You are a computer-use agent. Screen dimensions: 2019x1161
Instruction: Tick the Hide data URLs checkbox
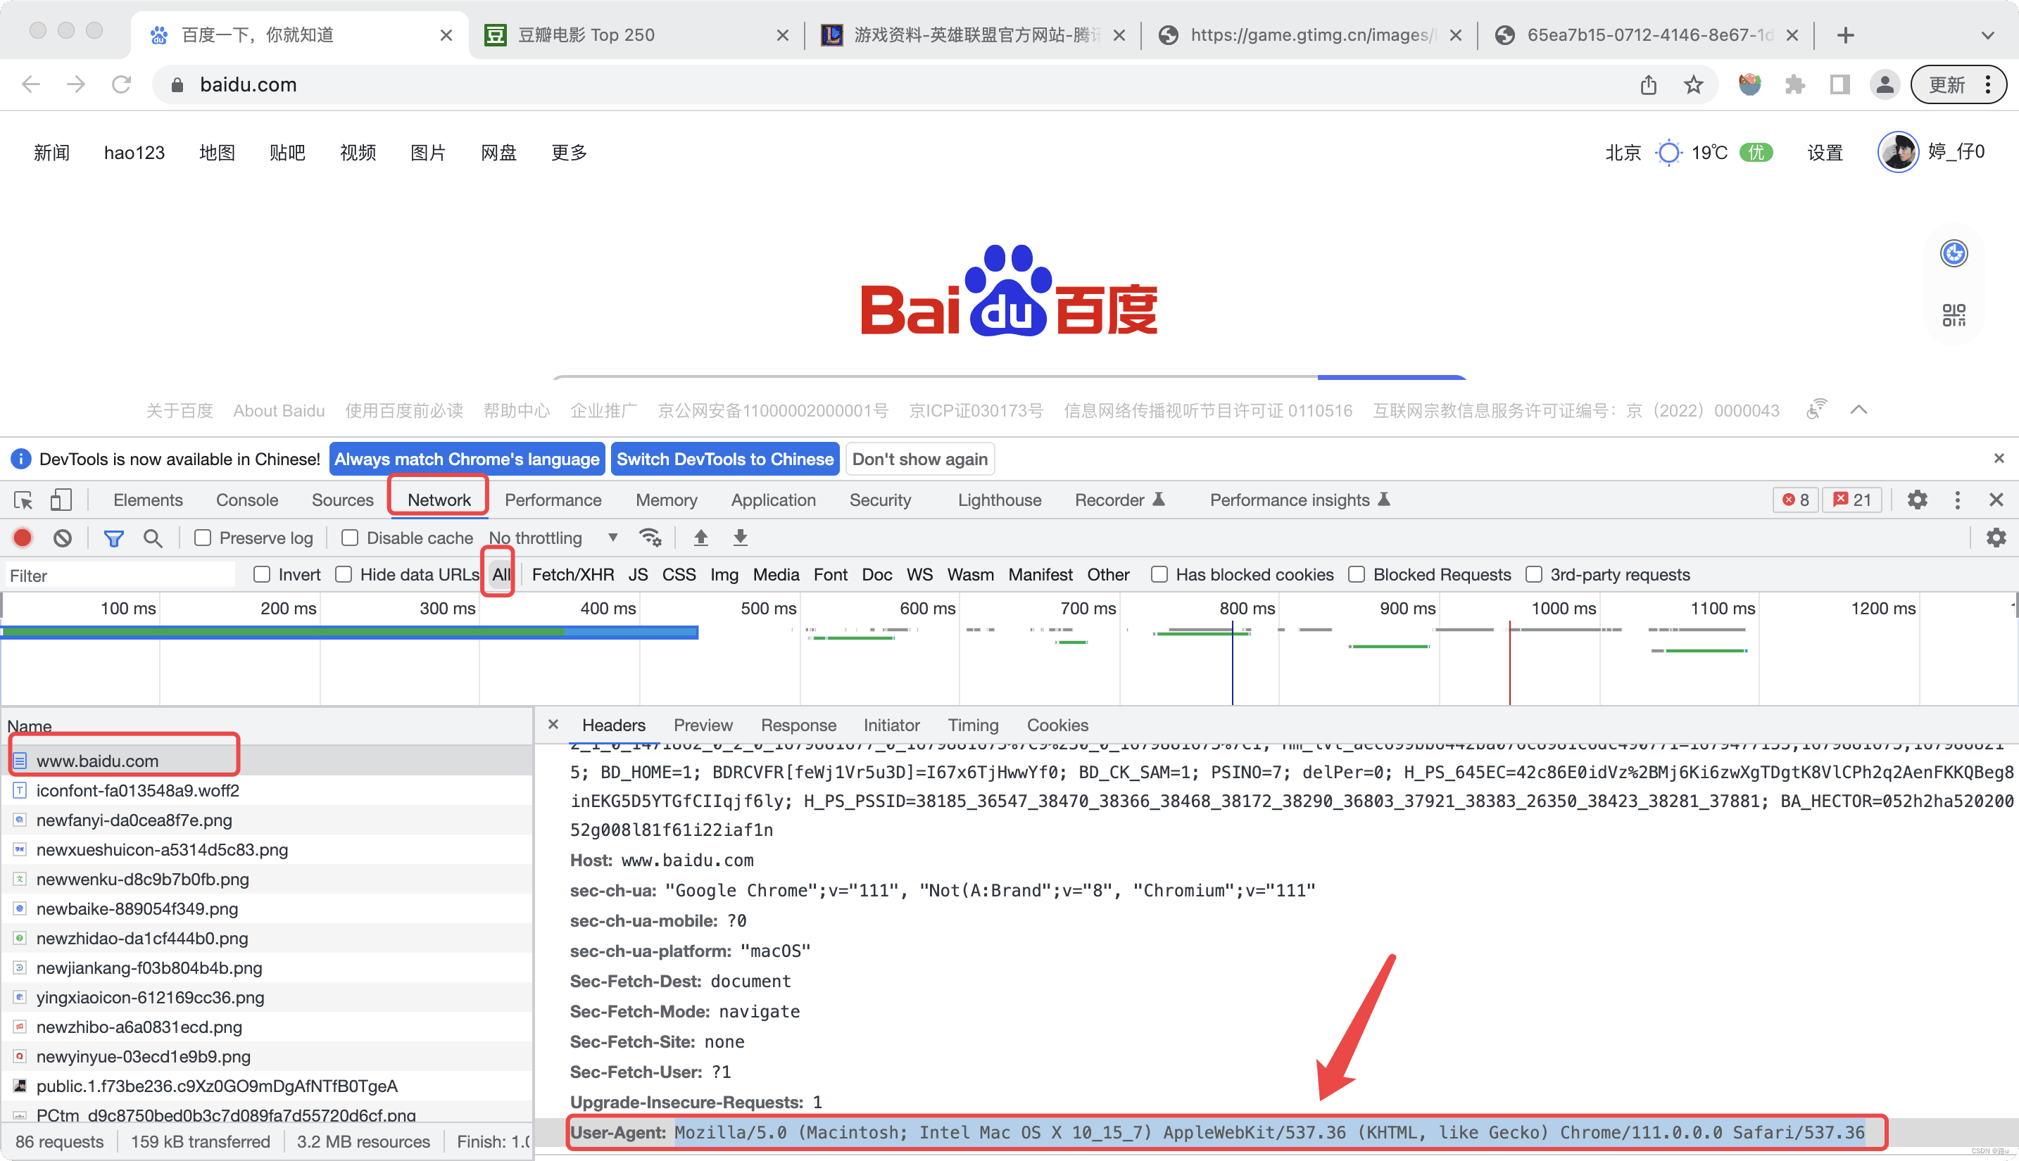(344, 575)
